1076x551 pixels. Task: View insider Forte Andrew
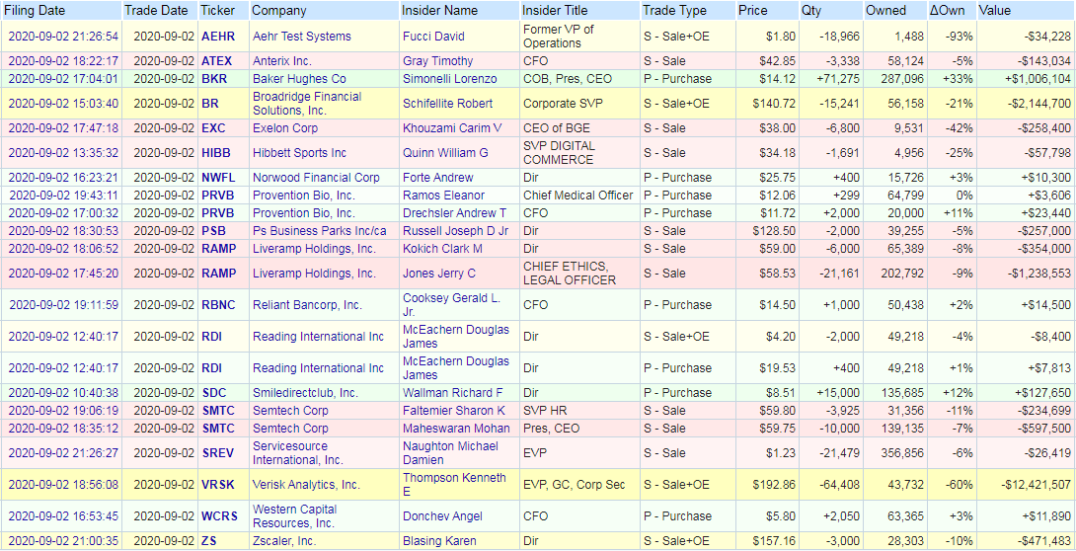(x=438, y=178)
